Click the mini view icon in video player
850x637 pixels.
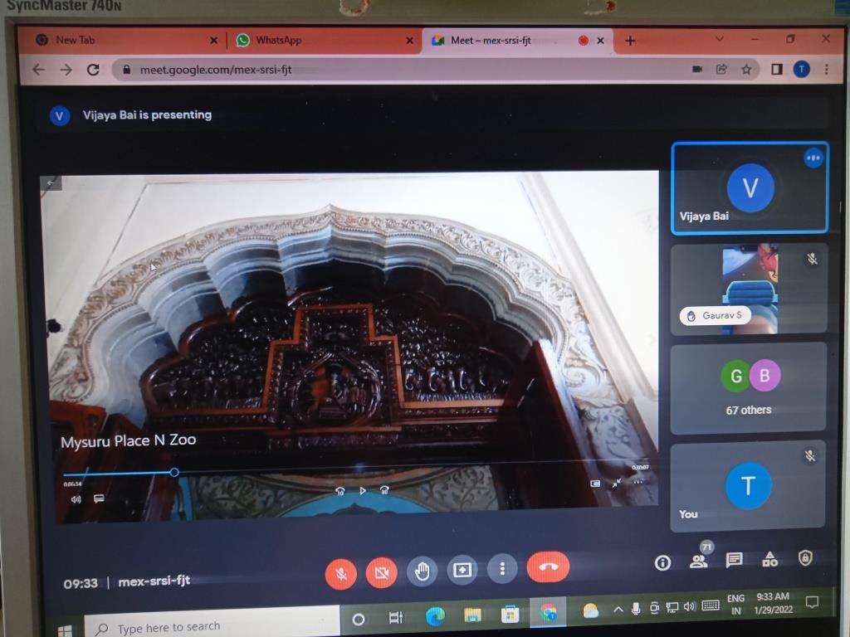pos(595,484)
